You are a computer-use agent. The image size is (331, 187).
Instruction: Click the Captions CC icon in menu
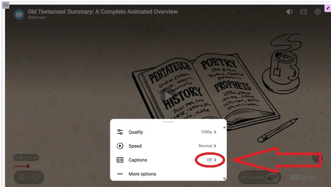120,160
